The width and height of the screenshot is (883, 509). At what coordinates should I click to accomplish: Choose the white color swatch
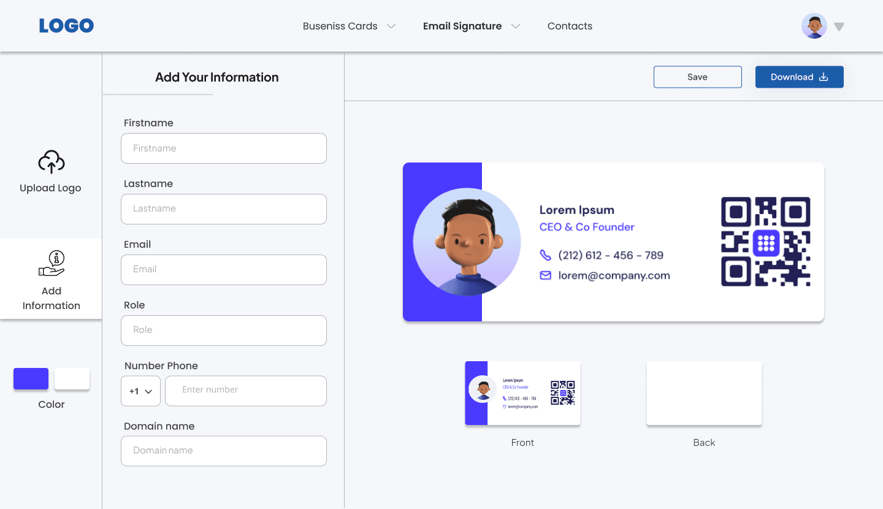pyautogui.click(x=72, y=379)
